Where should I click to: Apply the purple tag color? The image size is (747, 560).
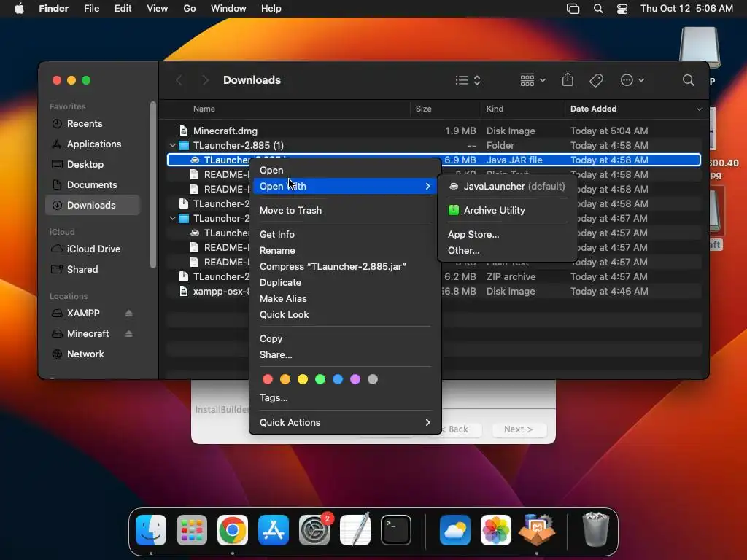355,379
